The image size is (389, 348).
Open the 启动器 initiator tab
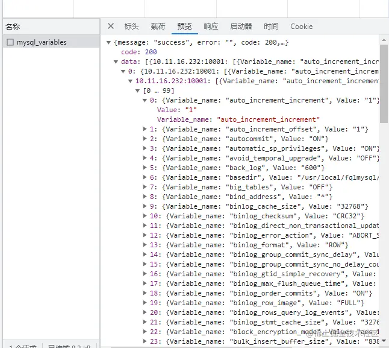tap(241, 26)
